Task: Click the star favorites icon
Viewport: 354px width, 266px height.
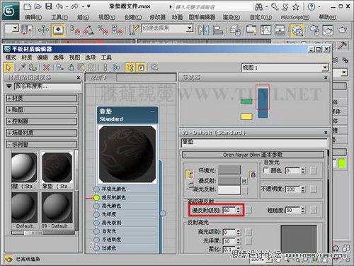Action: point(296,7)
